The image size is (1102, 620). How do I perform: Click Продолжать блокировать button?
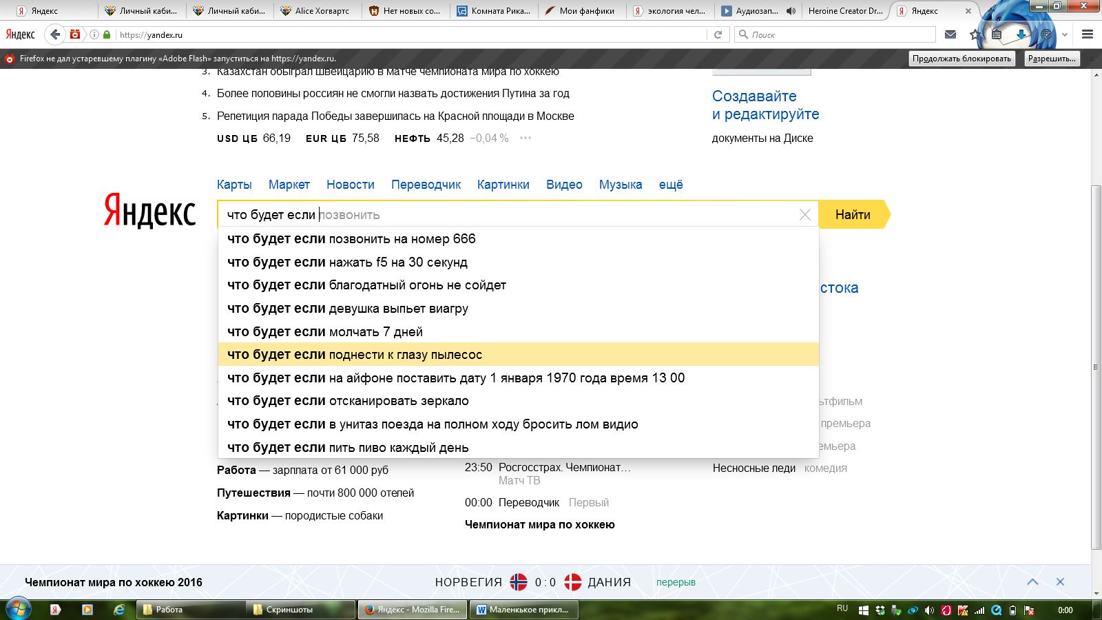(x=961, y=59)
